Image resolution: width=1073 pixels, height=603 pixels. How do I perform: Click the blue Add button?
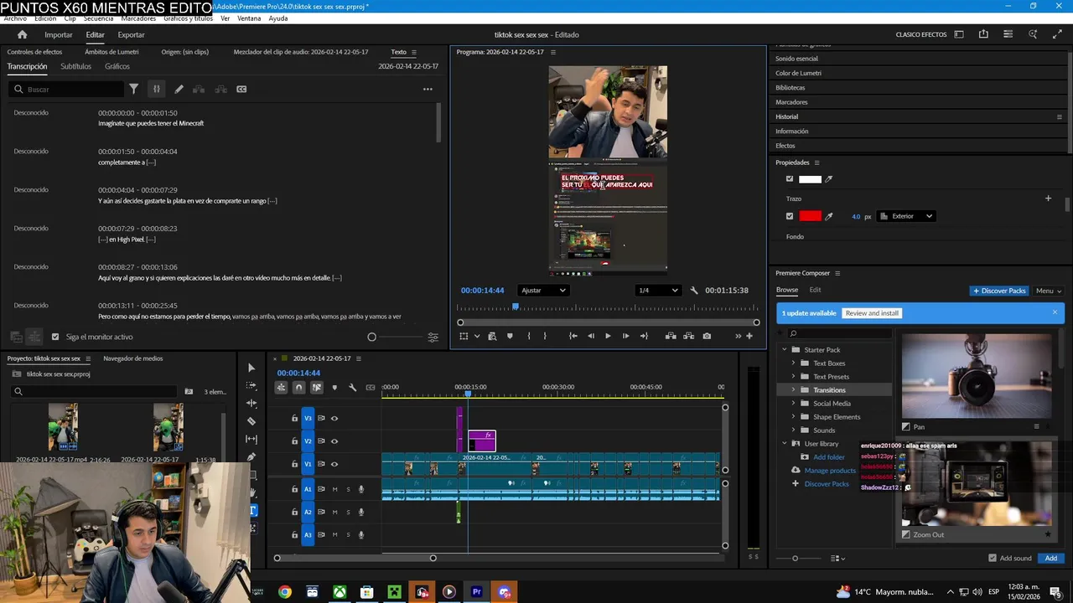(x=1050, y=558)
